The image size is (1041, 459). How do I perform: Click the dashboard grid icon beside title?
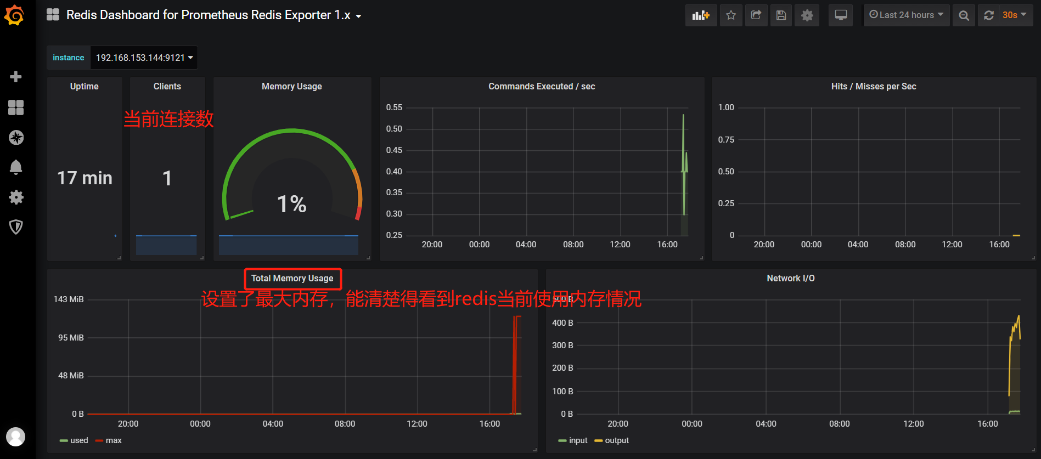(53, 15)
